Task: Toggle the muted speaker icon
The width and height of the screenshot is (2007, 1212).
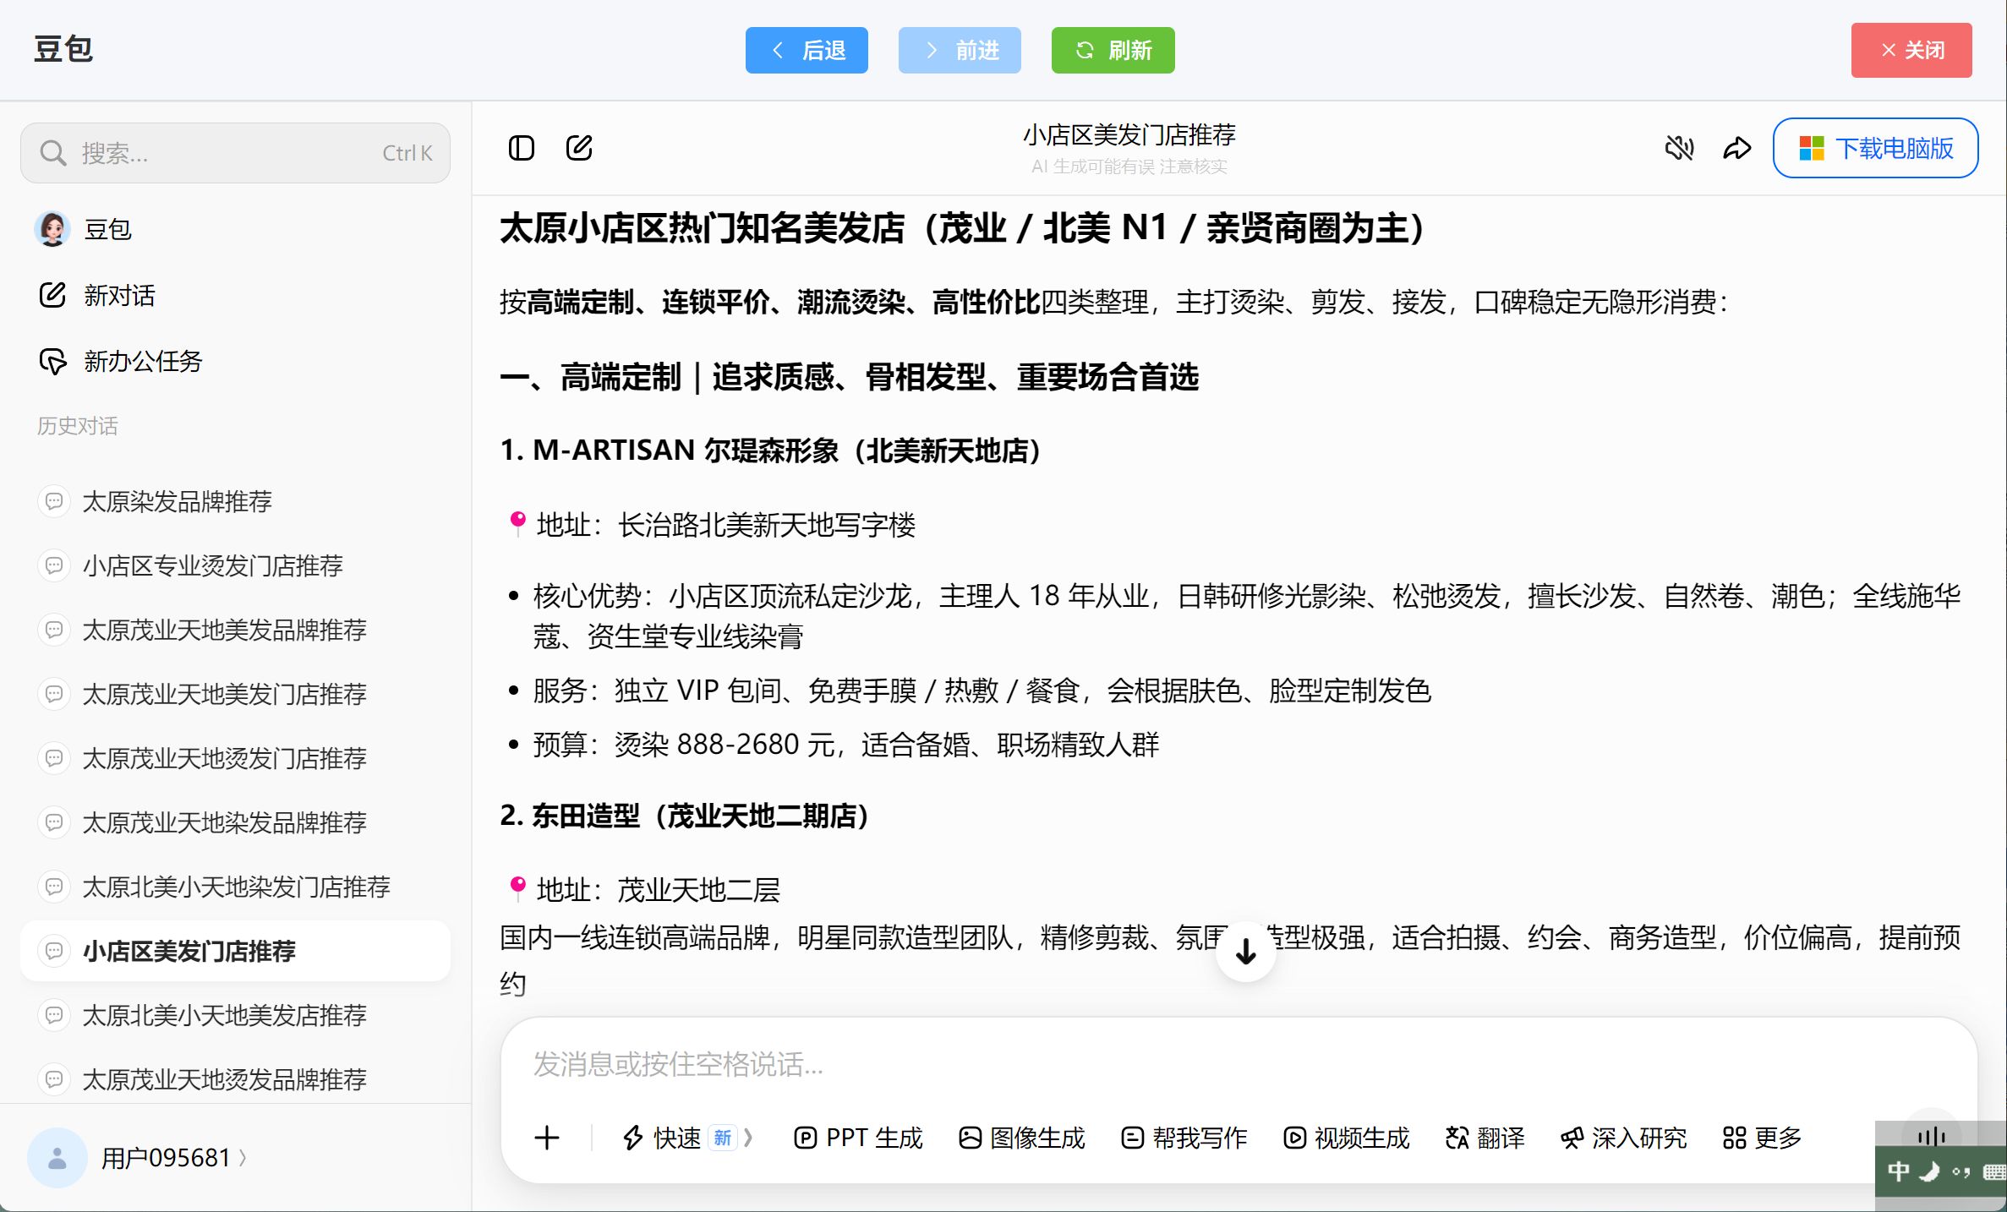Action: pyautogui.click(x=1679, y=148)
